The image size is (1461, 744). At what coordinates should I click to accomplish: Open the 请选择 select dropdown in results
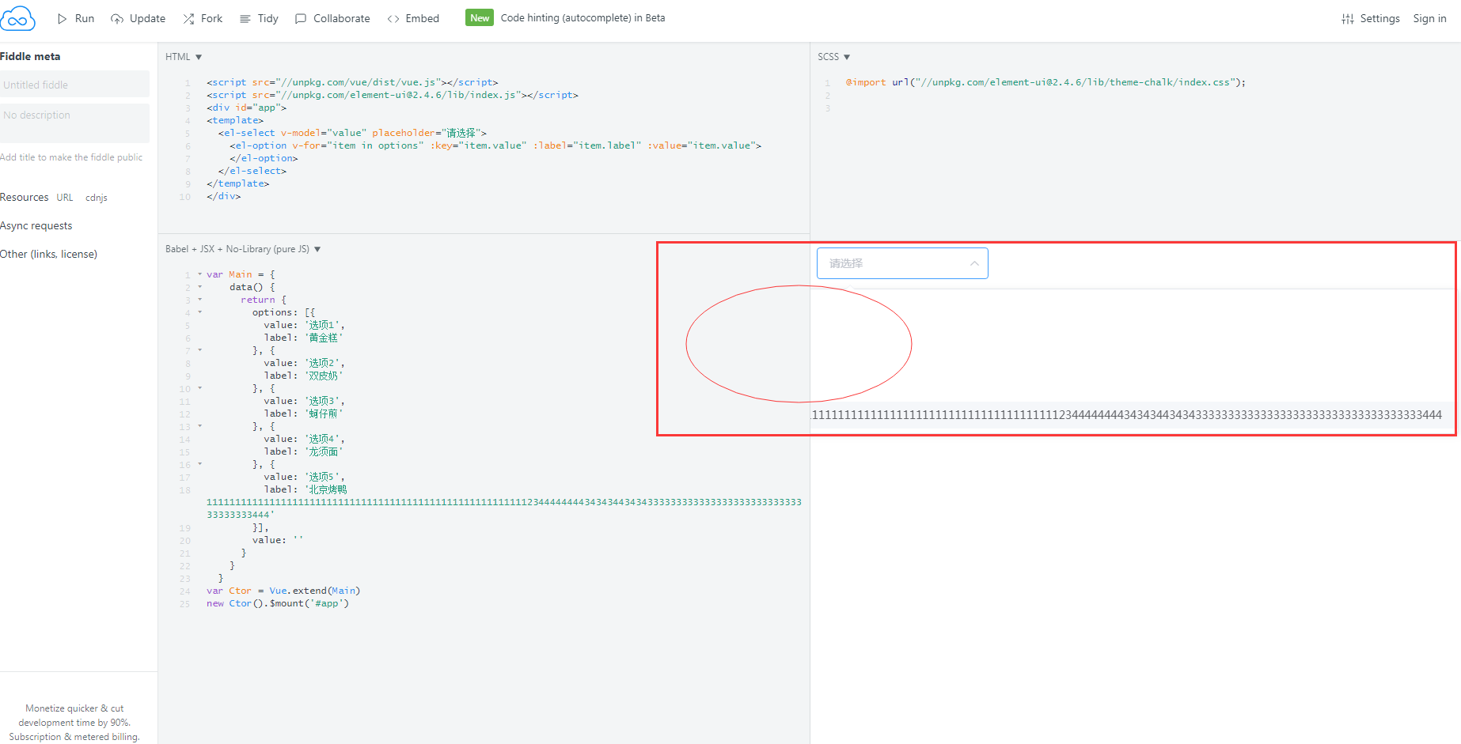[901, 262]
